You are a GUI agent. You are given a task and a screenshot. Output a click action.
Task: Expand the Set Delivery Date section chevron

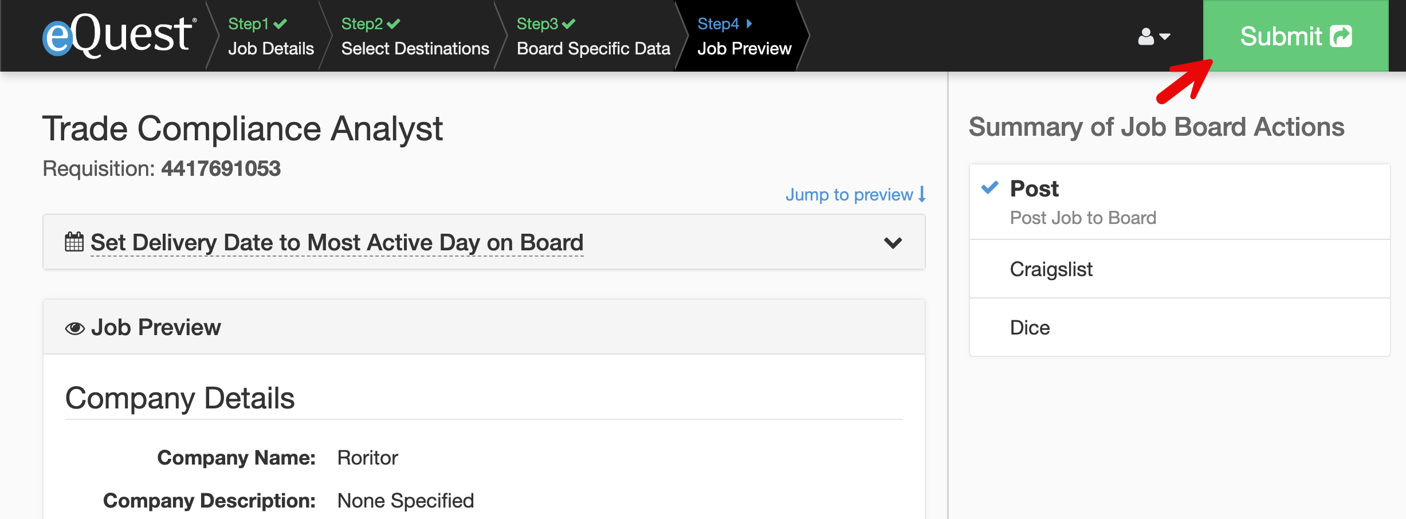click(892, 243)
